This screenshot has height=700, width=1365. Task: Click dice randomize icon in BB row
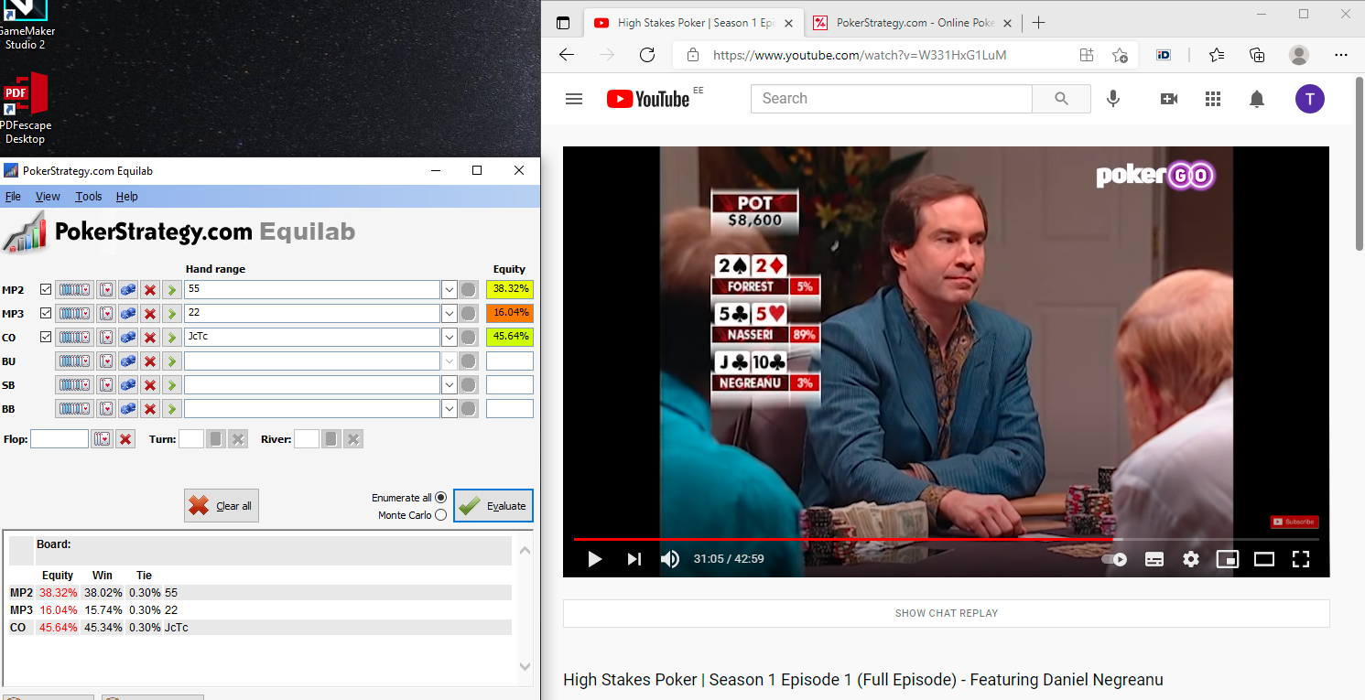coord(128,408)
